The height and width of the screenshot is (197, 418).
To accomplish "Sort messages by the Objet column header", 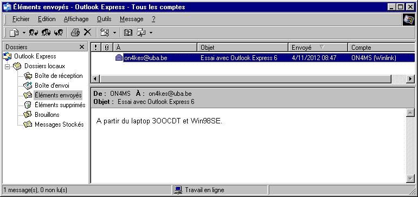I will (x=243, y=48).
